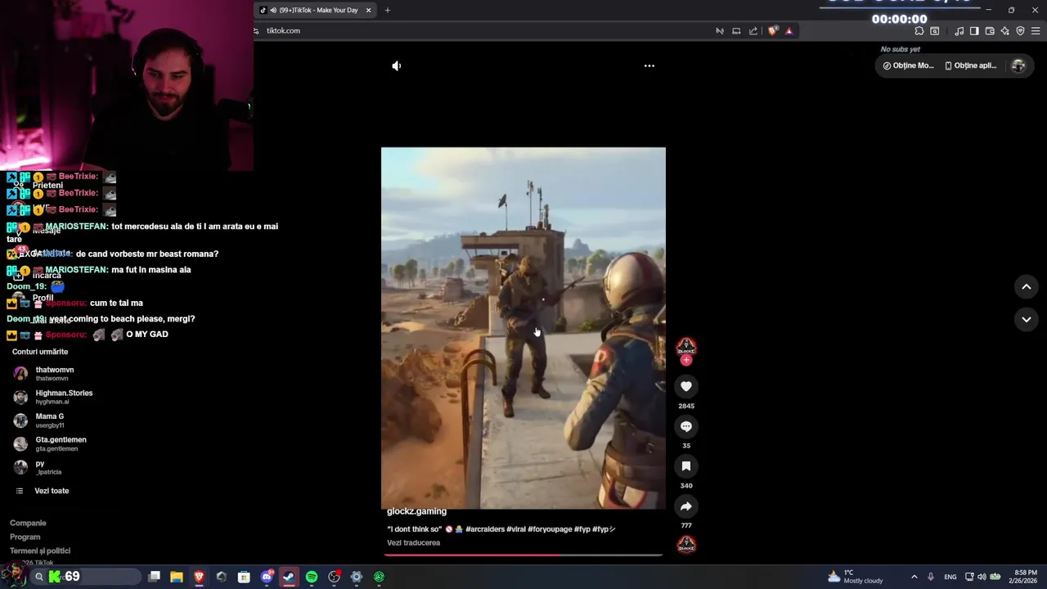This screenshot has width=1047, height=589.
Task: Click the Obține aplicația button
Action: coord(971,65)
